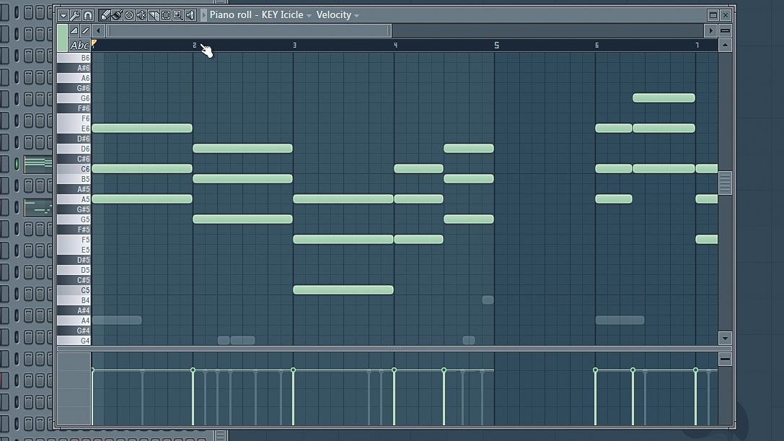Select the rectangular Select tool
Screen dimensions: 784x441
[x=164, y=14]
